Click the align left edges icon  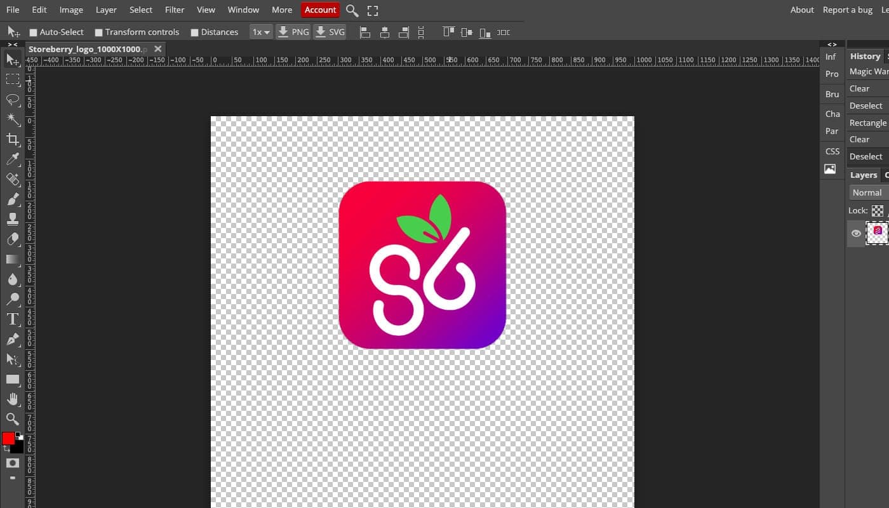point(365,32)
